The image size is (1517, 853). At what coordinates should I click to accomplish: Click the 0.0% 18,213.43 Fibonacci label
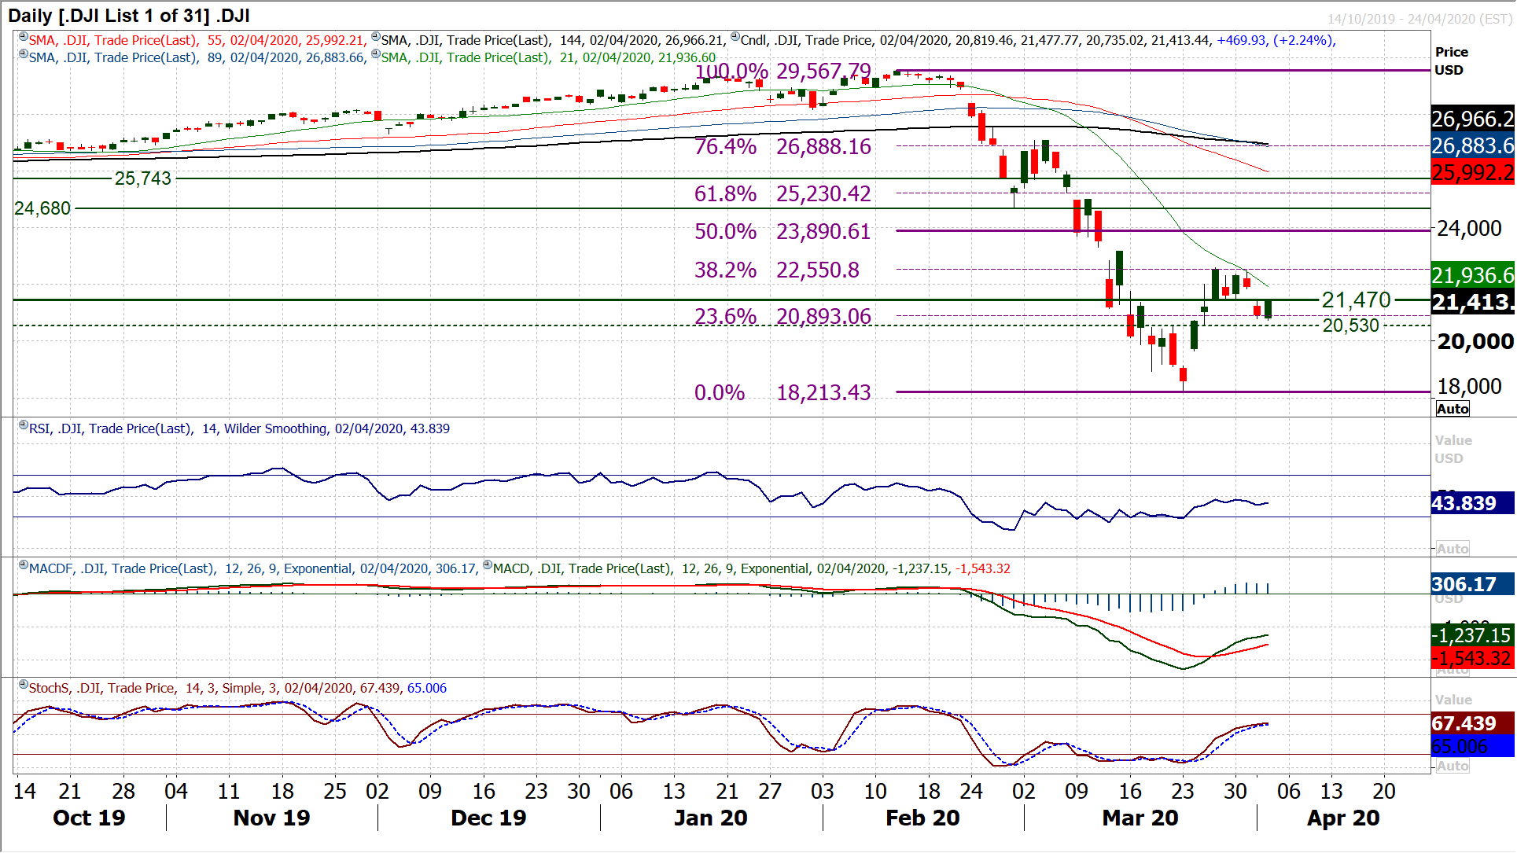coord(783,392)
